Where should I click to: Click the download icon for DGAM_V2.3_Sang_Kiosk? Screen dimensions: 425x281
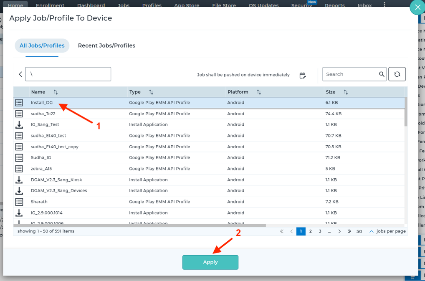click(x=19, y=180)
